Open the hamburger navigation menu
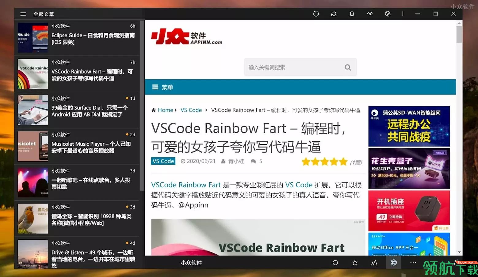The height and width of the screenshot is (277, 478). [23, 14]
